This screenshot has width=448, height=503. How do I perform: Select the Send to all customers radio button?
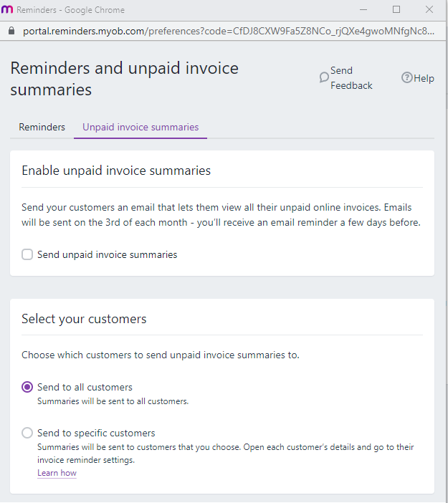click(27, 387)
